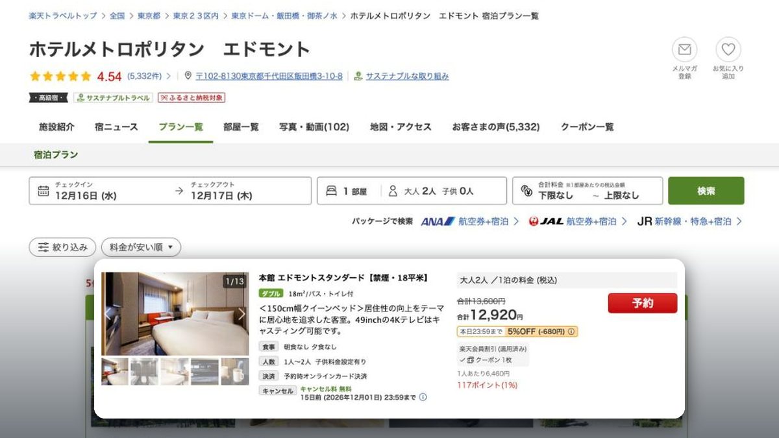Click the green 検索 search button
Image resolution: width=779 pixels, height=438 pixels.
[x=706, y=191]
